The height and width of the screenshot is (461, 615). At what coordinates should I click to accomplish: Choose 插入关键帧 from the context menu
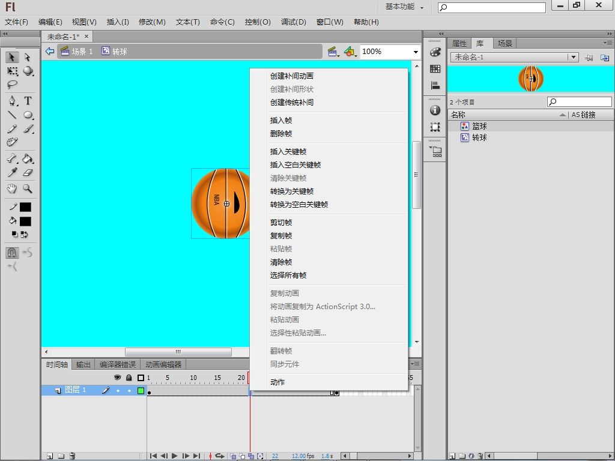click(288, 152)
